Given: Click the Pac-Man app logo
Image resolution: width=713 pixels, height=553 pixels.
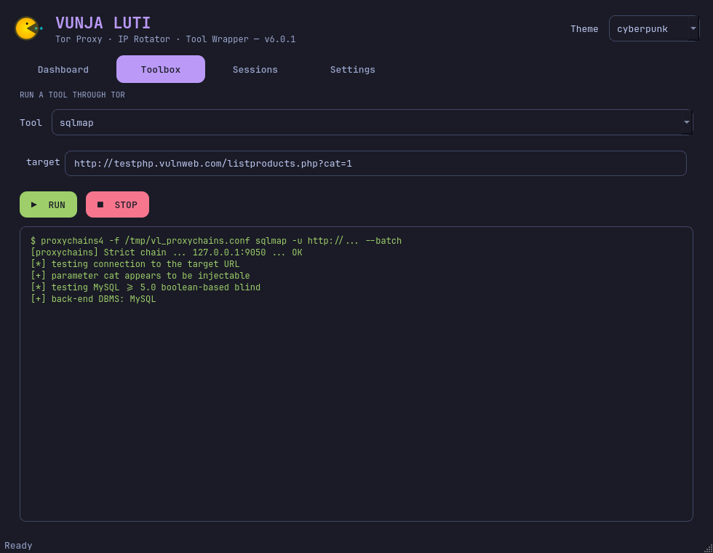Looking at the screenshot, I should 28,28.
